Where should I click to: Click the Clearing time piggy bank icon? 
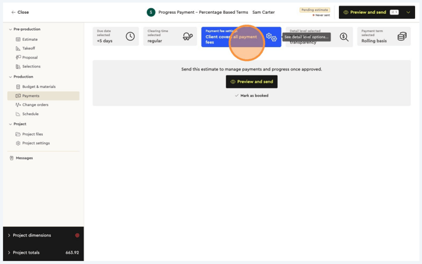click(x=188, y=36)
